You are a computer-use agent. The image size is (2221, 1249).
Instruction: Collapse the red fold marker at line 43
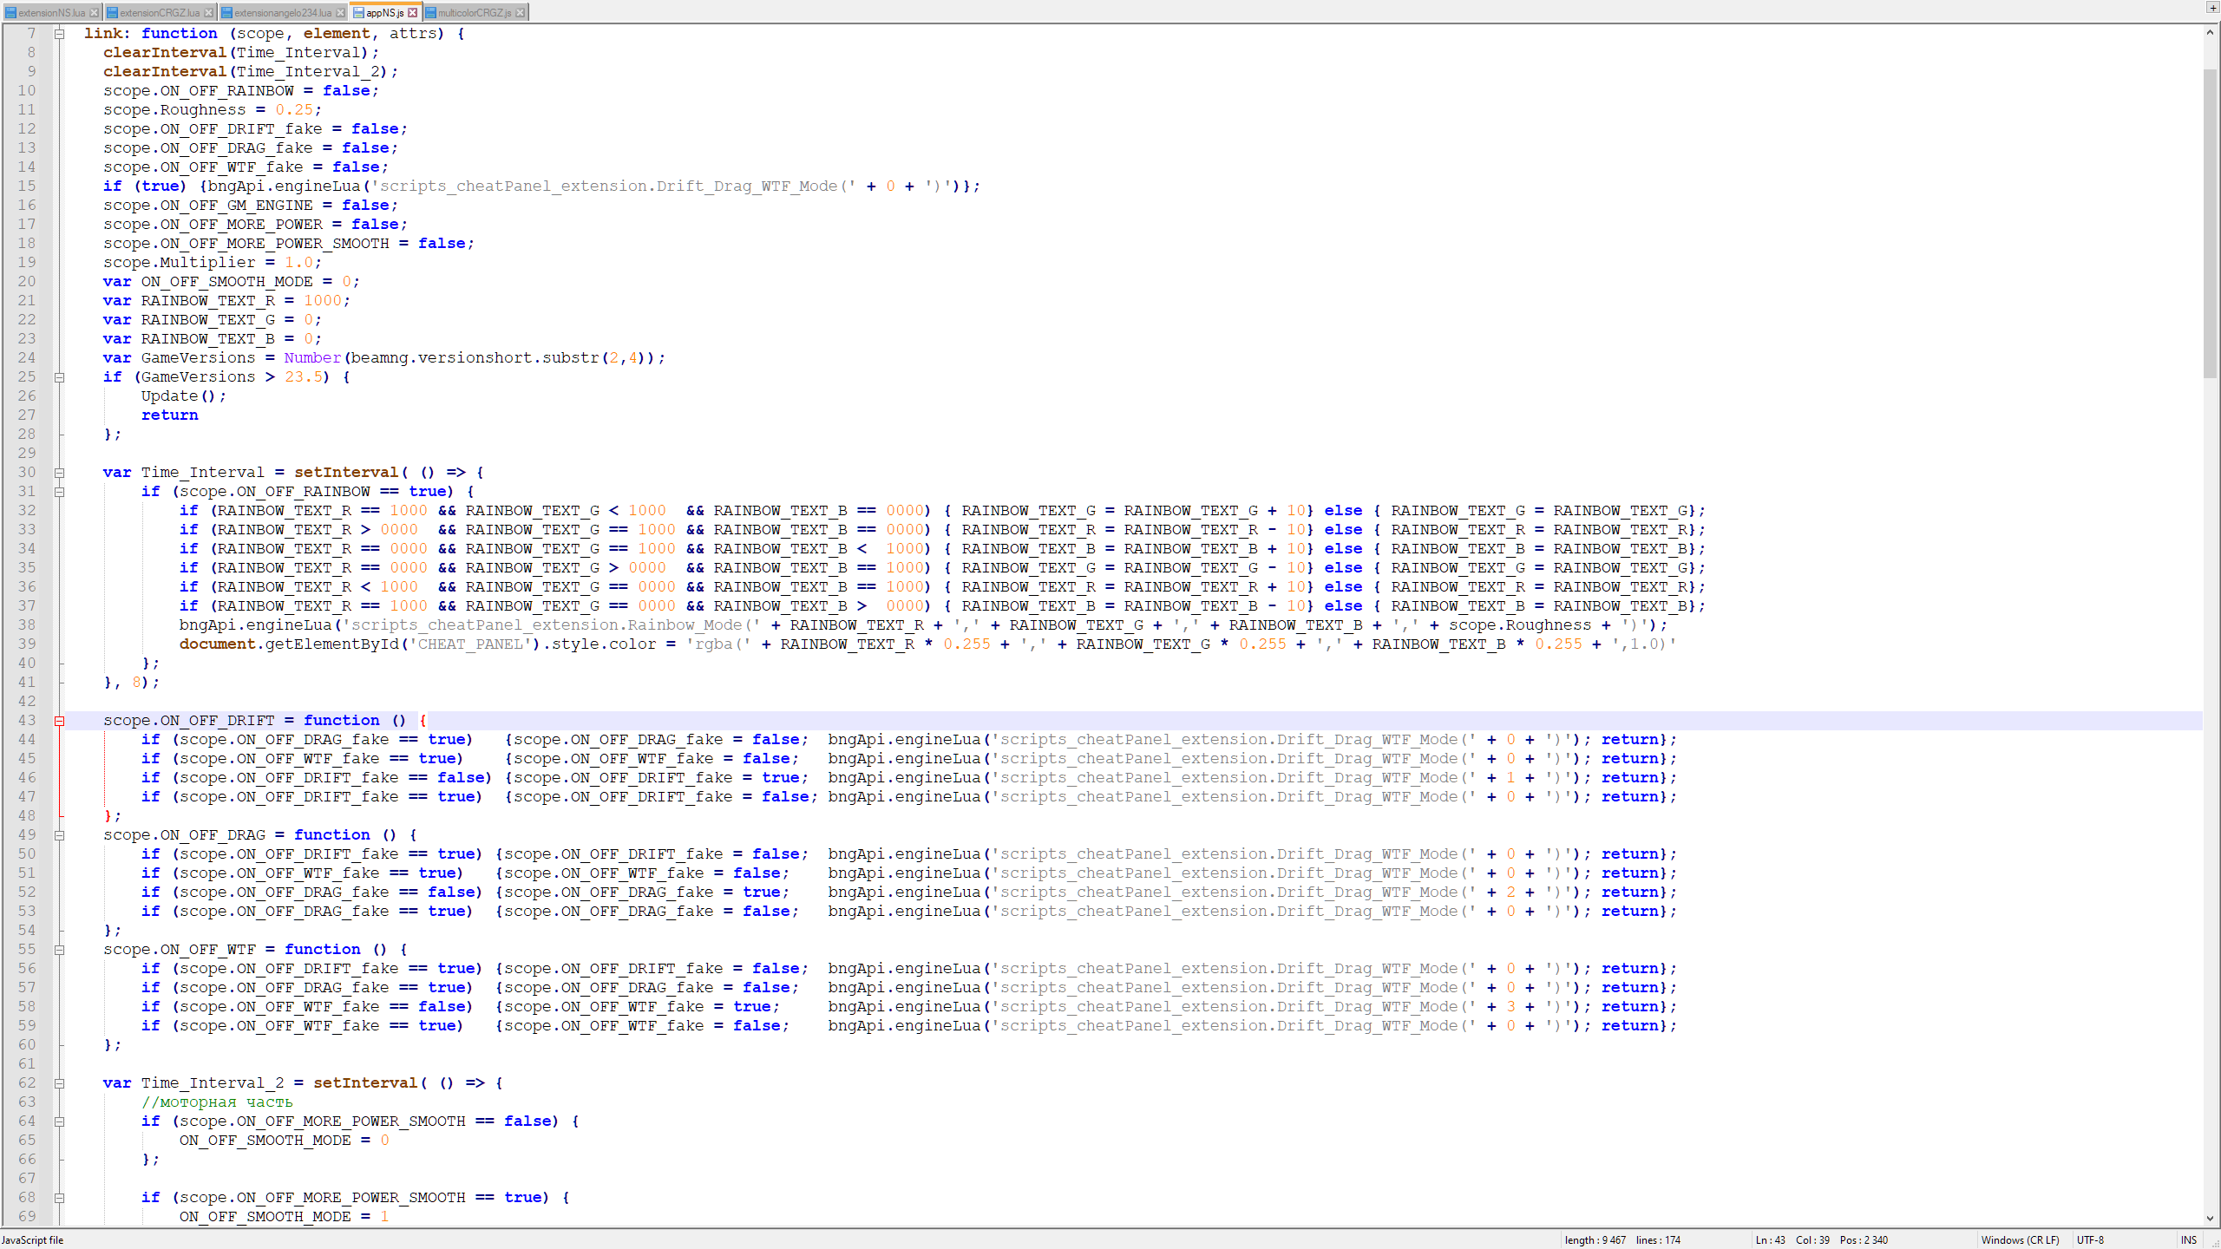click(x=60, y=721)
